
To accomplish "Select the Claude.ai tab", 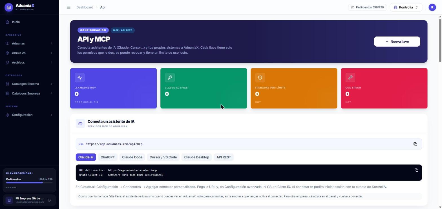I will (86, 157).
